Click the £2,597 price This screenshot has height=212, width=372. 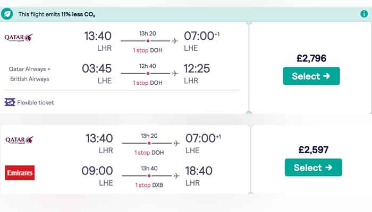pos(313,149)
